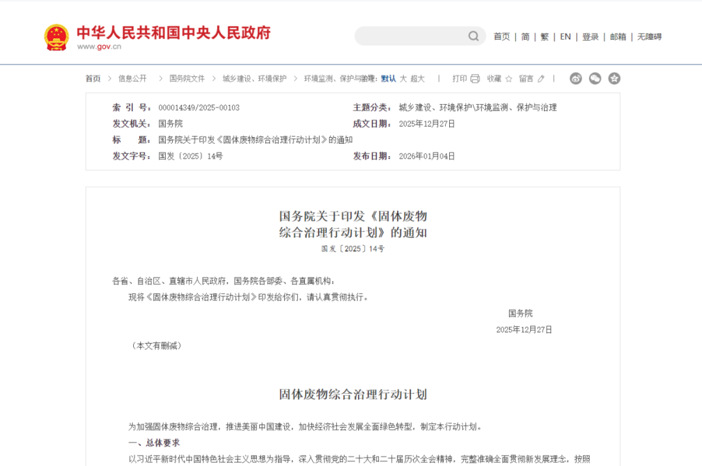
Task: Click the search magnifier icon
Action: (473, 36)
